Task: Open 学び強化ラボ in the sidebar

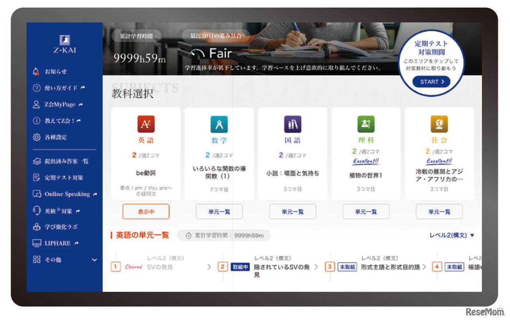Action: pyautogui.click(x=62, y=226)
